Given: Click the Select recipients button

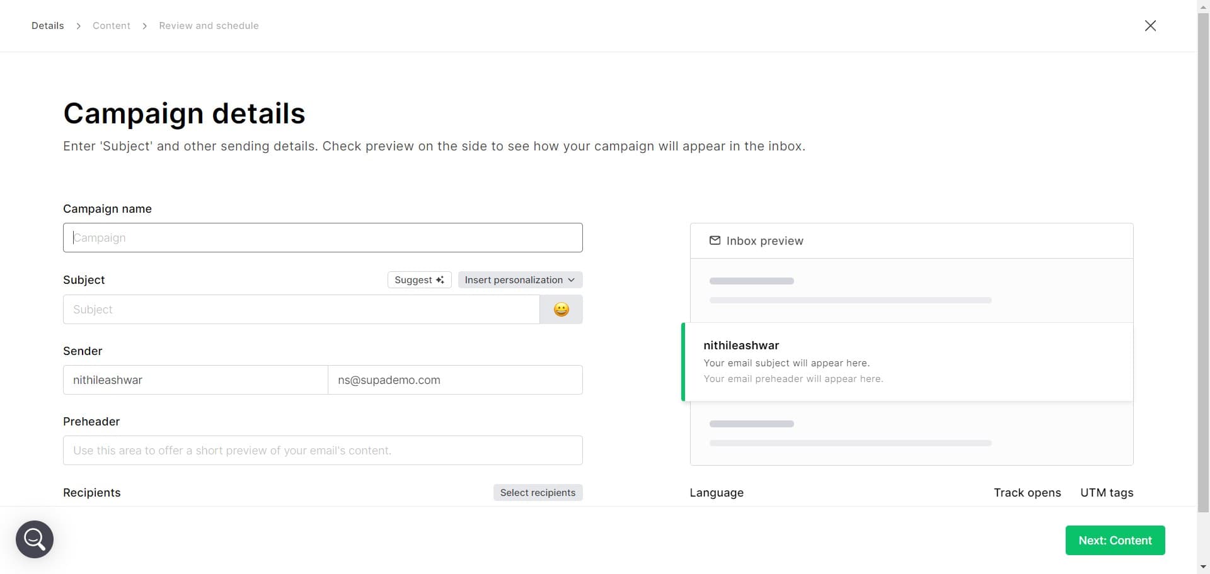Looking at the screenshot, I should [x=538, y=492].
